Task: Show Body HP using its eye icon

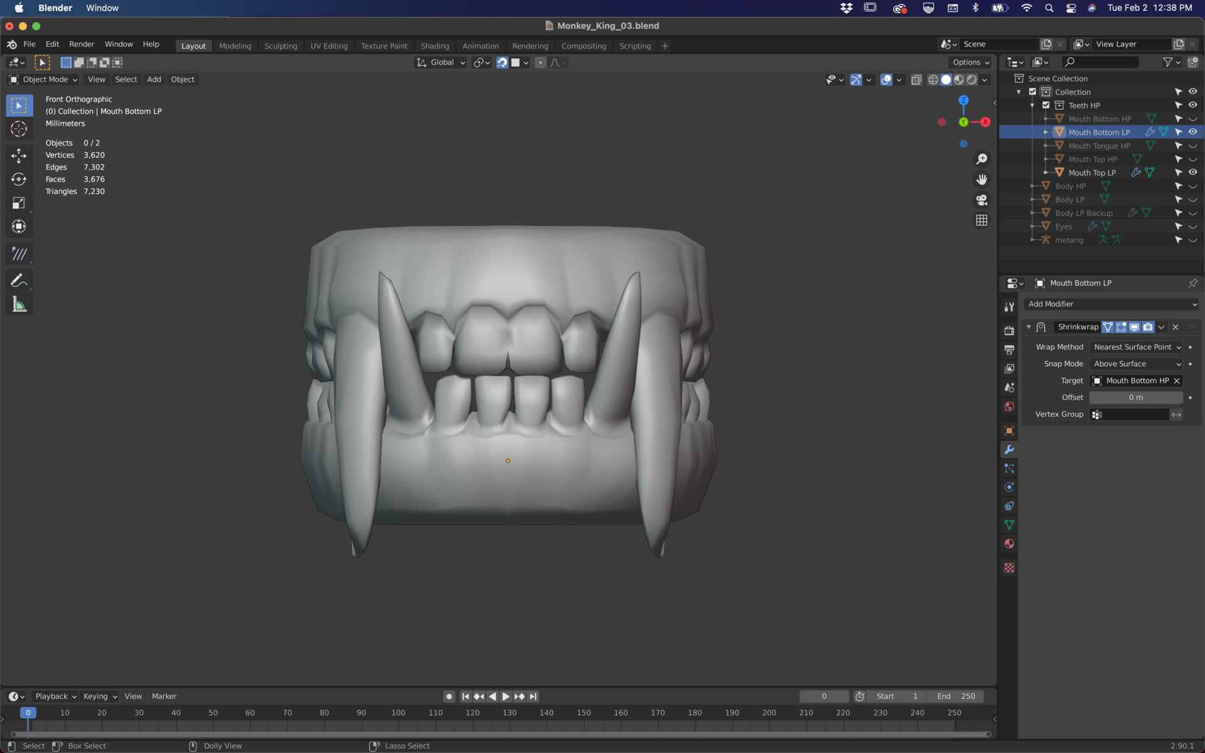Action: coord(1192,186)
